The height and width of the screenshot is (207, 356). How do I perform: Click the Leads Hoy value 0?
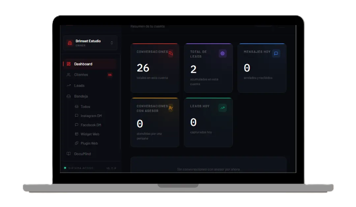(x=193, y=122)
